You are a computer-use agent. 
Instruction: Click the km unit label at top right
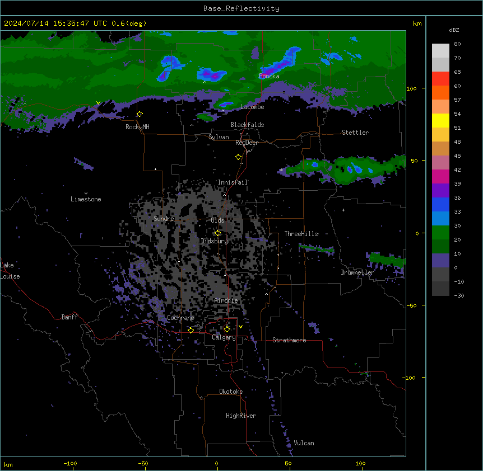point(417,23)
